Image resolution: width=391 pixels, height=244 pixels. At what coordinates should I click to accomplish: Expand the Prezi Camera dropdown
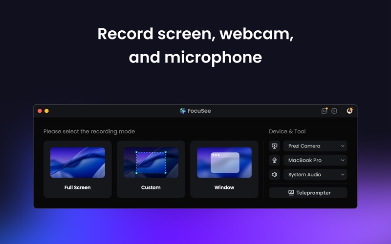point(315,146)
